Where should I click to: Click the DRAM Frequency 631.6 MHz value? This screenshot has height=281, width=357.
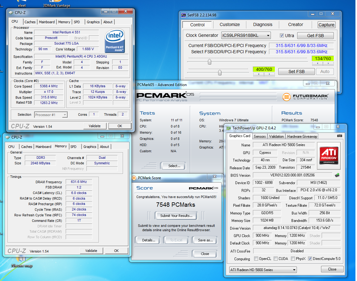(79, 182)
